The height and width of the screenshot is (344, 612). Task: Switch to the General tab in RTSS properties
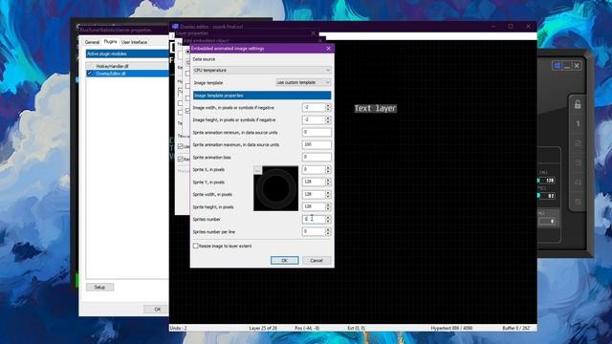click(x=92, y=42)
